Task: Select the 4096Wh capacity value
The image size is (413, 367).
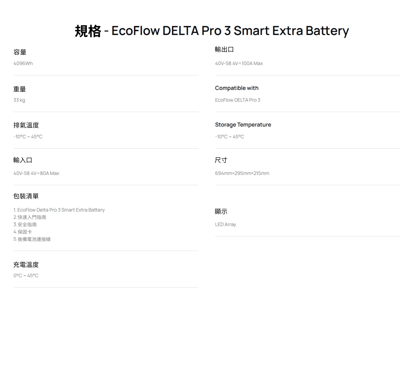Action: tap(23, 63)
